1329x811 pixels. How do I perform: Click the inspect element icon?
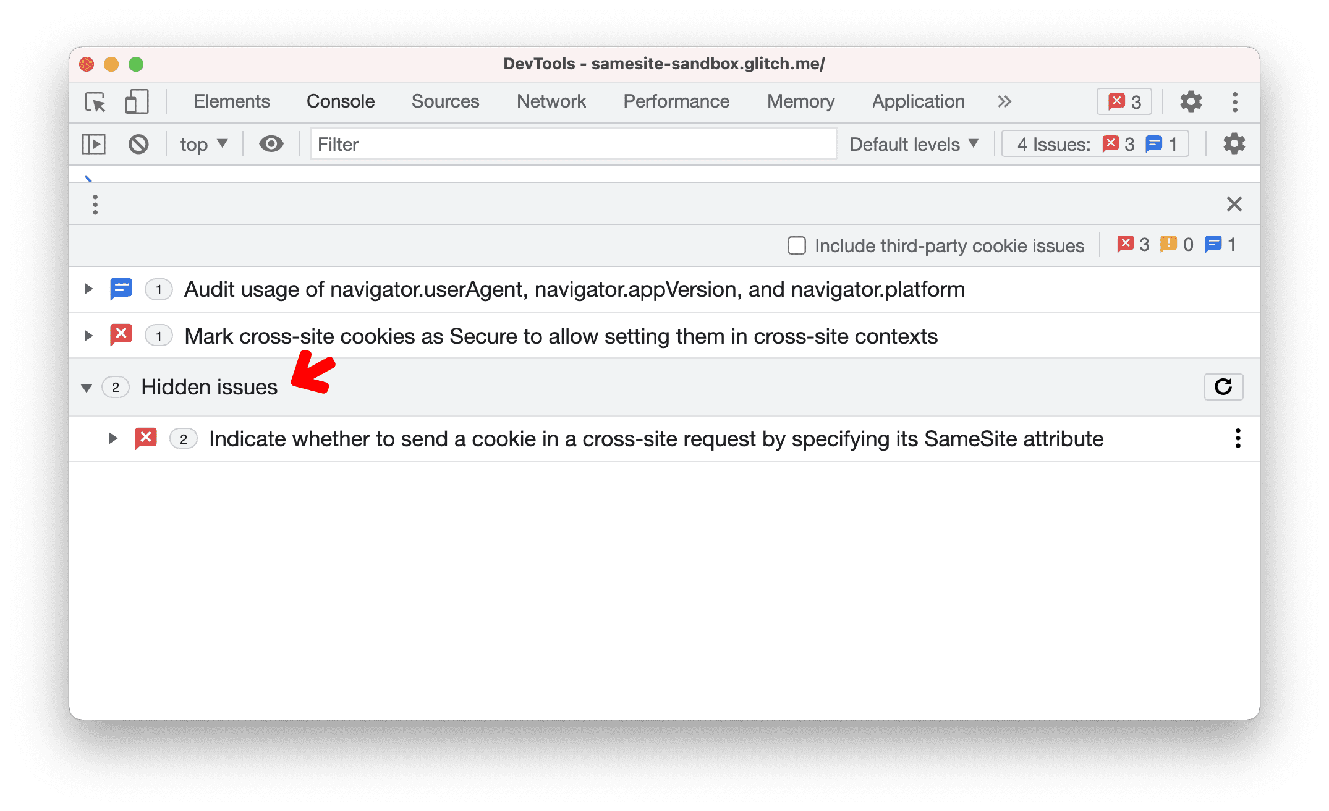pyautogui.click(x=96, y=101)
